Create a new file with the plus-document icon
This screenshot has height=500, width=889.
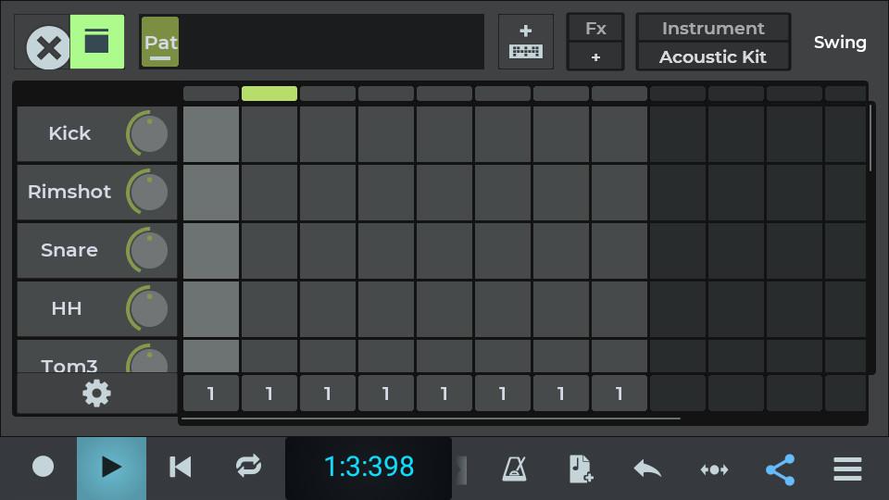tap(581, 469)
